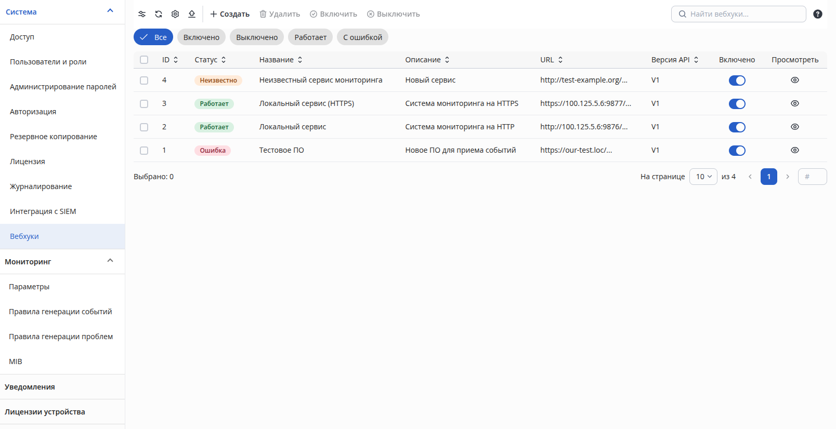Focus the Найти вебхуки search field
The width and height of the screenshot is (836, 429).
[x=739, y=14]
